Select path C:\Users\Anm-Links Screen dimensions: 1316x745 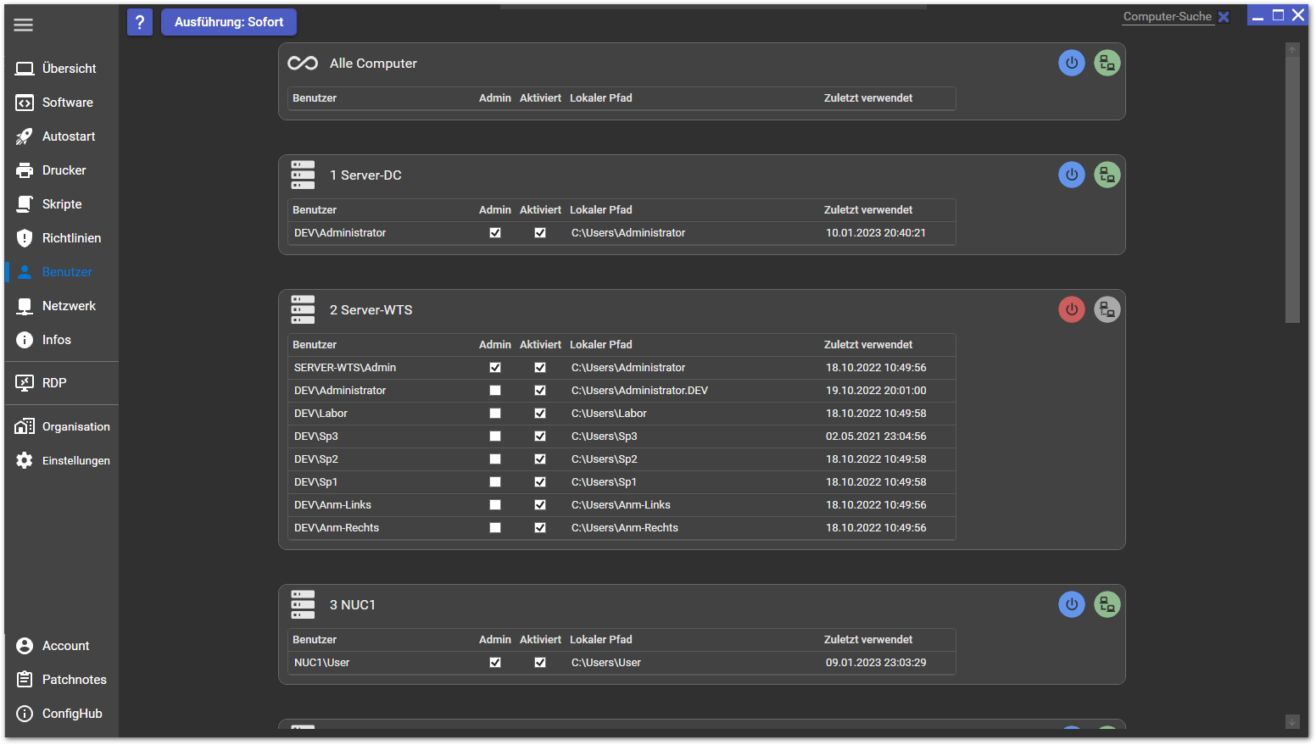(621, 505)
